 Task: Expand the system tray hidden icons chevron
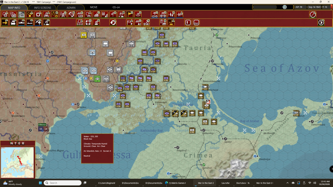[x=288, y=183]
